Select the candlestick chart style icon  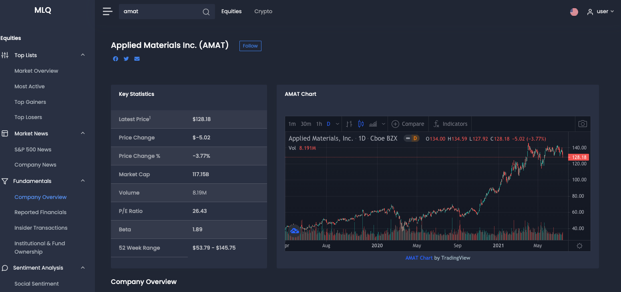click(x=361, y=124)
